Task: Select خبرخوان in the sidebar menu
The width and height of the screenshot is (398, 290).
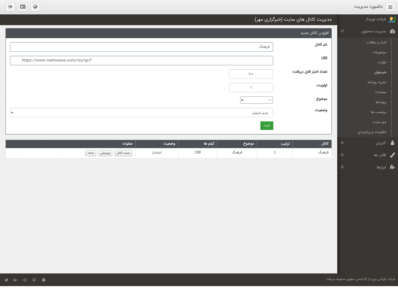Action: (x=380, y=72)
